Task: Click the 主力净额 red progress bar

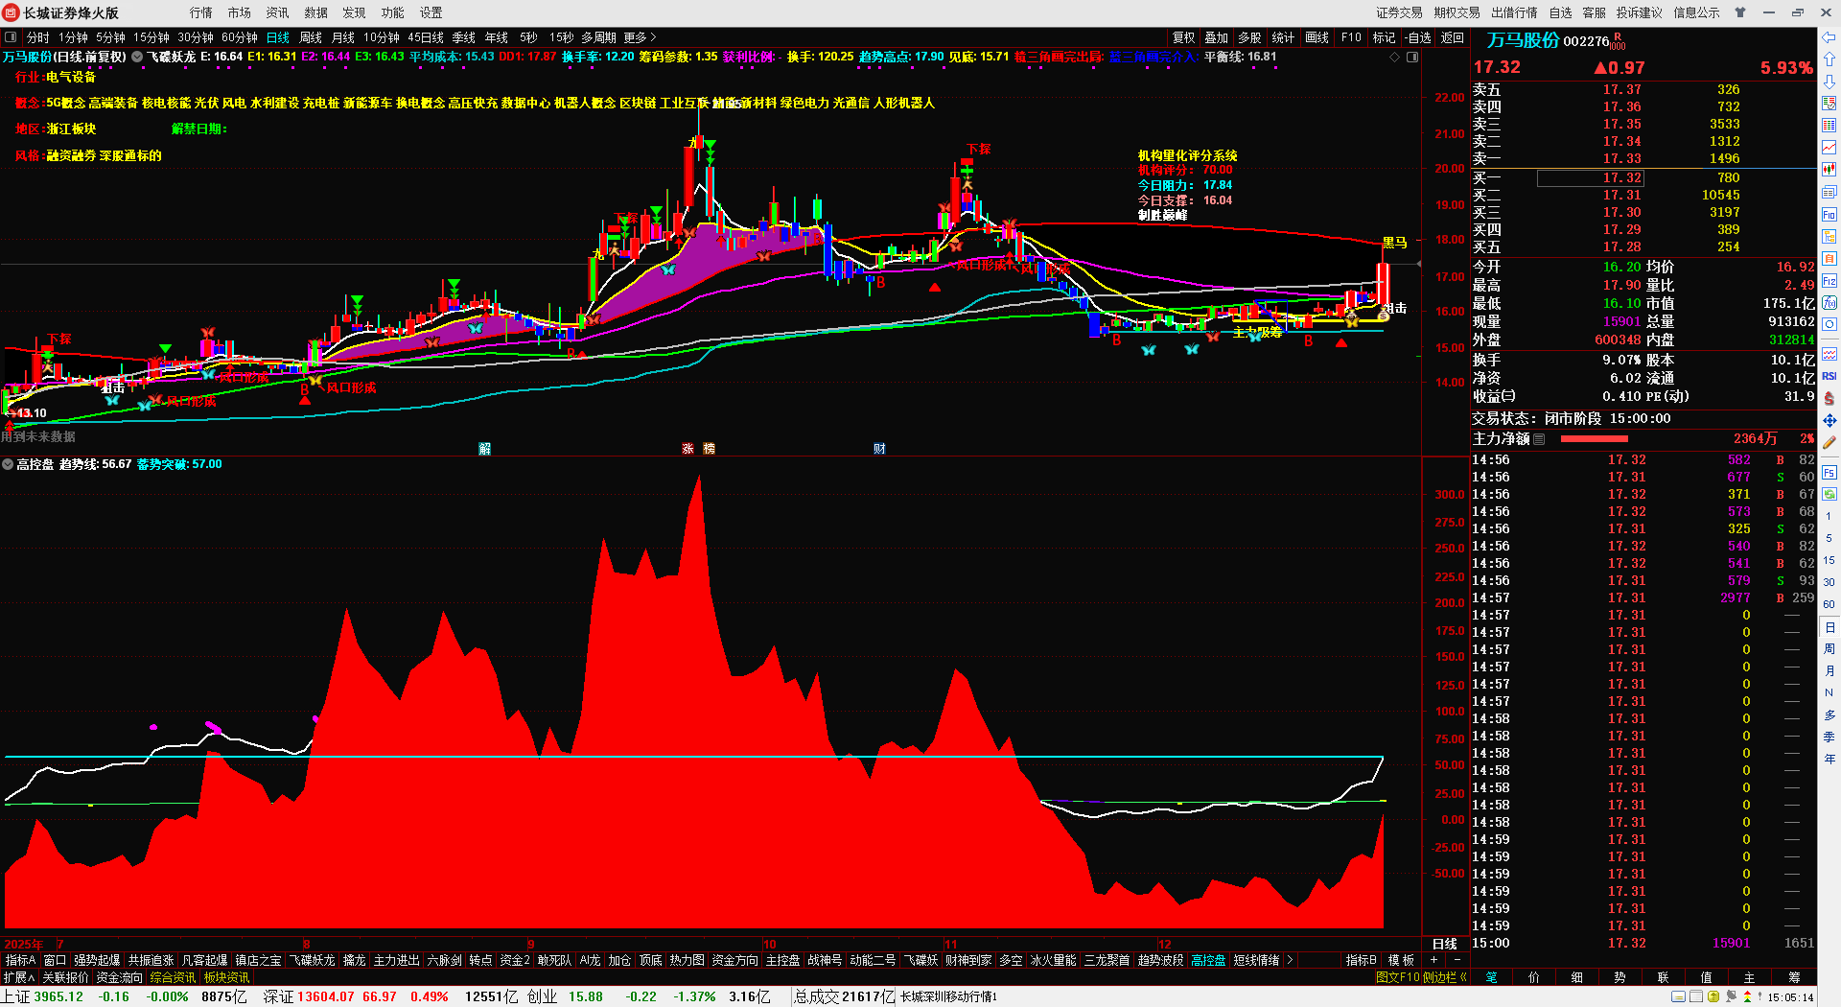Action: [x=1595, y=438]
